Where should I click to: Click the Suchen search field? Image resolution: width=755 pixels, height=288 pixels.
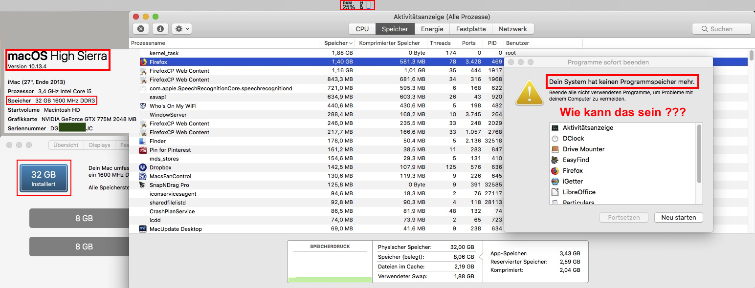click(721, 29)
